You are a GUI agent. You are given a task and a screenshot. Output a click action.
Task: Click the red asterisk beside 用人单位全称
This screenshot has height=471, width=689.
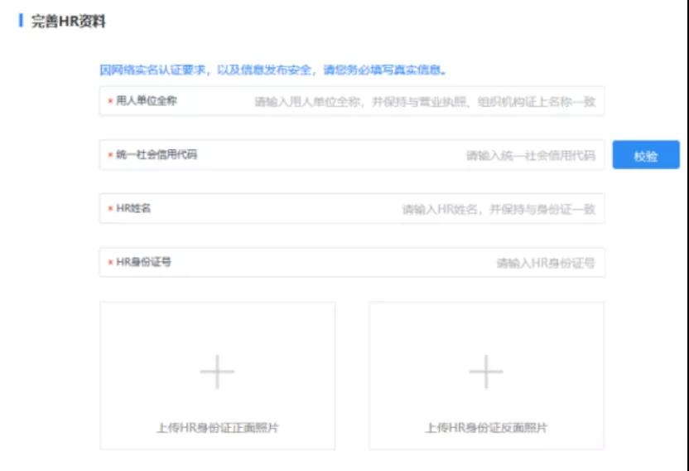(110, 102)
